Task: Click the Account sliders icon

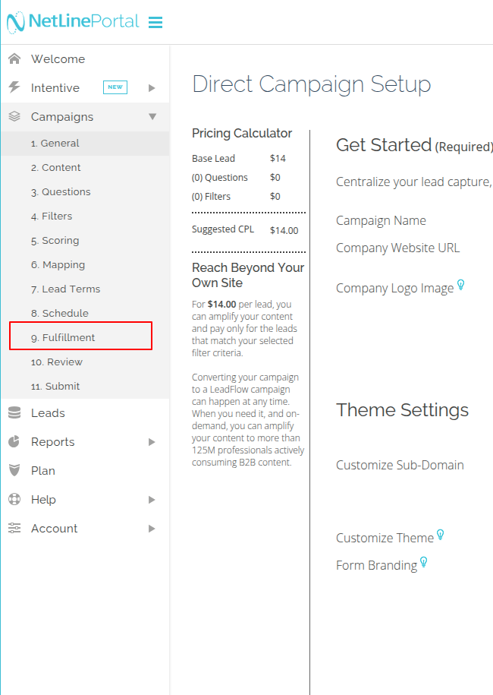Action: tap(14, 529)
